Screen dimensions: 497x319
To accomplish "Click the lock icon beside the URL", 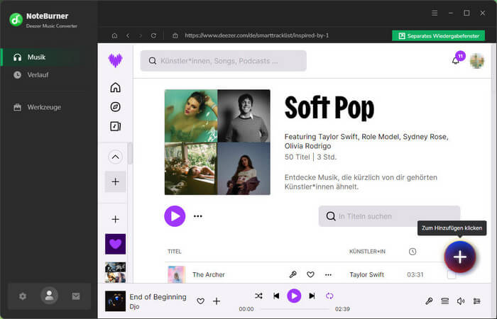I will pos(175,35).
